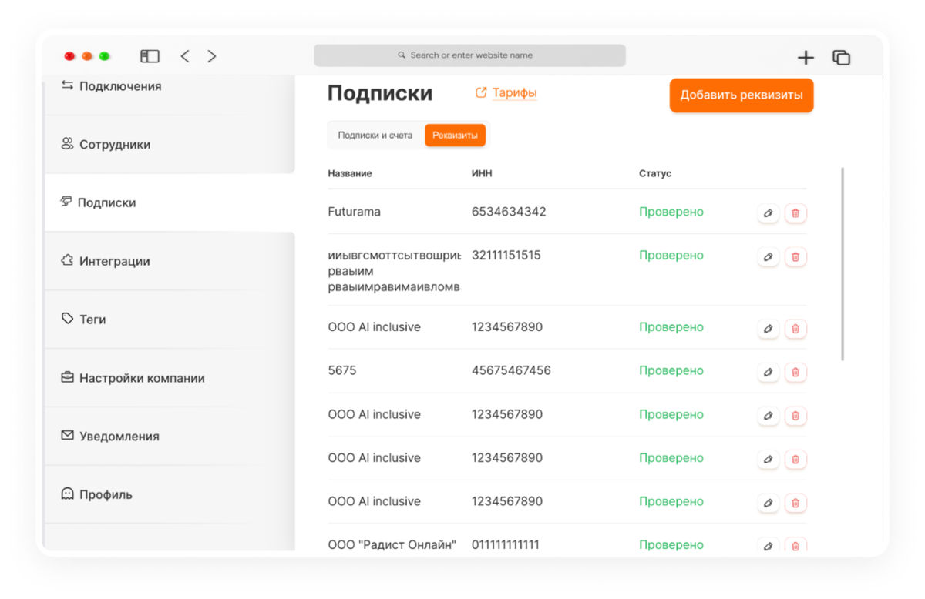
Task: Delete the 5675 requisites row
Action: [795, 372]
